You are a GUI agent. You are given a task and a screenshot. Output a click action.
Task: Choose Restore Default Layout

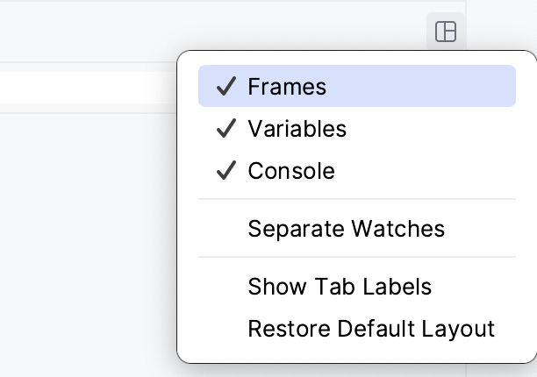point(371,329)
